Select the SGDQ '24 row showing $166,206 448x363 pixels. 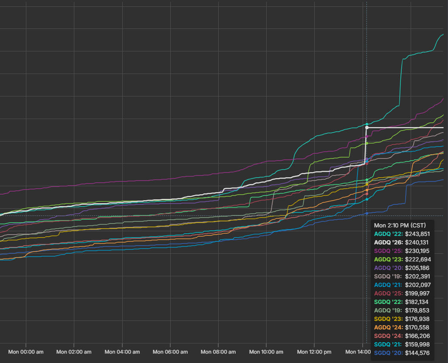tap(402, 336)
